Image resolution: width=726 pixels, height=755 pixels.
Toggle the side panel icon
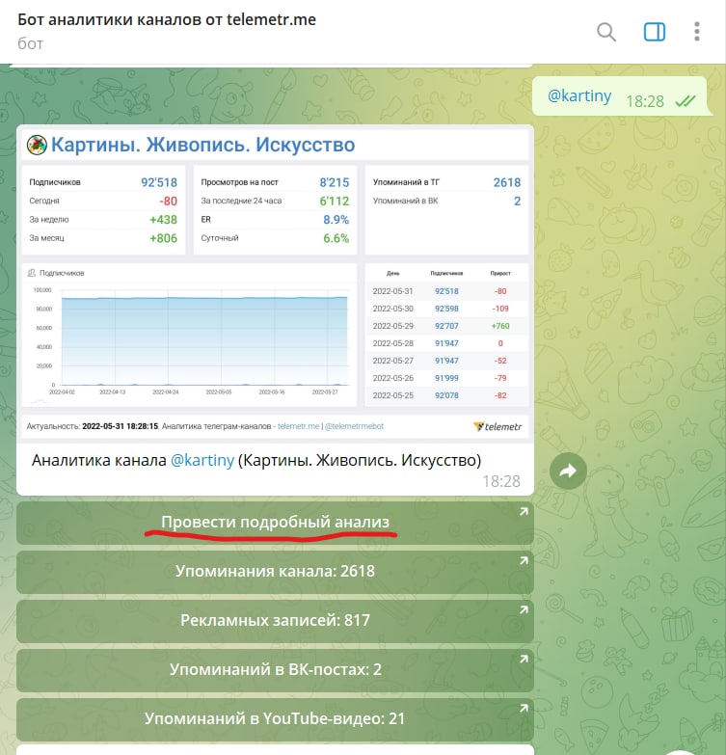click(x=655, y=32)
